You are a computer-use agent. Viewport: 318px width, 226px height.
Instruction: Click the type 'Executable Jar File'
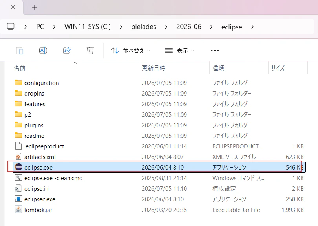tap(236, 210)
